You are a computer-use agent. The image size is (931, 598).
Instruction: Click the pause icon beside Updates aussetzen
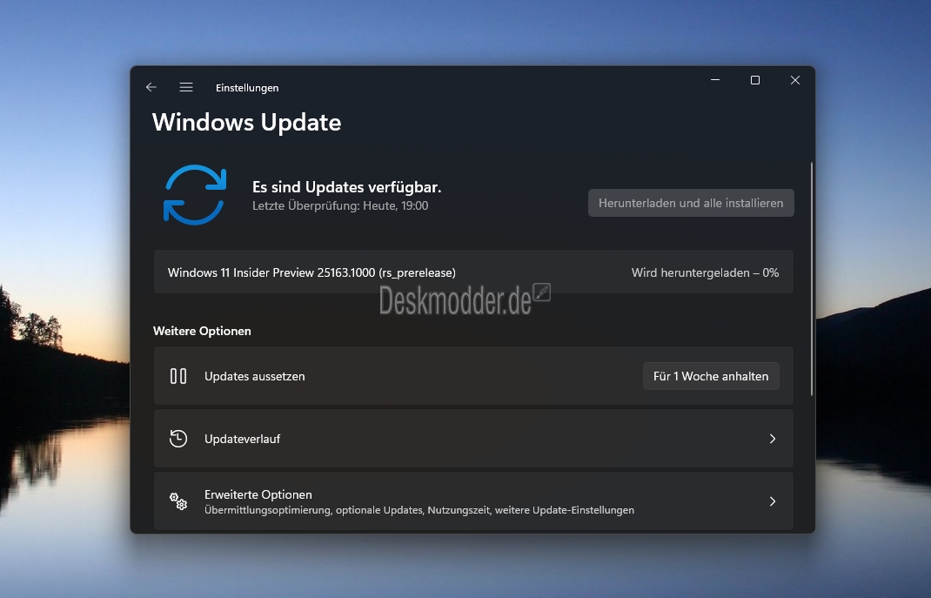(178, 376)
